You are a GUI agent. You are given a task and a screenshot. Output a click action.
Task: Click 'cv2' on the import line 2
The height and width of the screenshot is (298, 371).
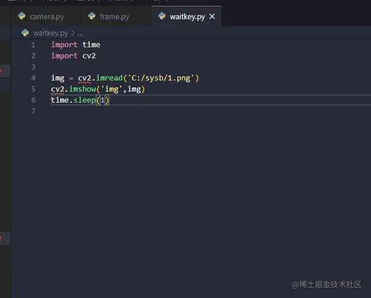[89, 56]
